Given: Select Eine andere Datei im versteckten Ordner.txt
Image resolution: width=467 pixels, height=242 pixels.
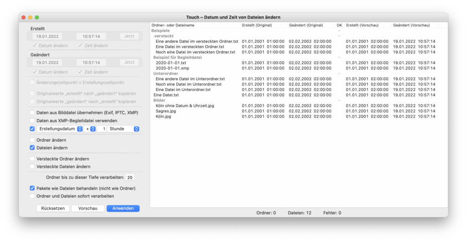Looking at the screenshot, I should coord(299,41).
